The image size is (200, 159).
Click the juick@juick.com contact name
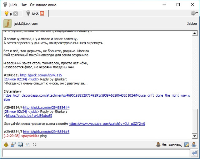pos(26,24)
